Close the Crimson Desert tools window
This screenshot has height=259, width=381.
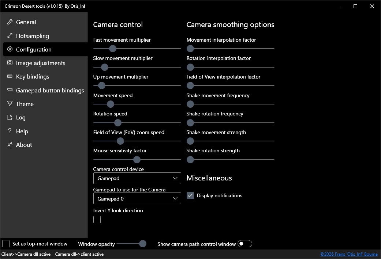coord(372,6)
